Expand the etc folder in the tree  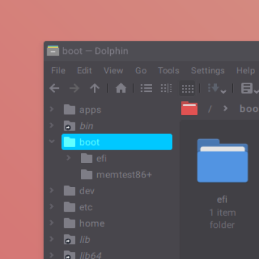(x=52, y=207)
